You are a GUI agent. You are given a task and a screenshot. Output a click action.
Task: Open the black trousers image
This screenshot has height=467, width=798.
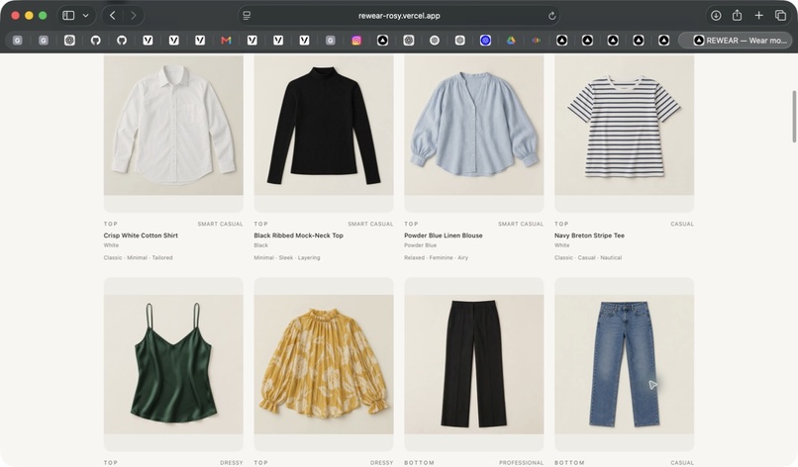(x=474, y=364)
